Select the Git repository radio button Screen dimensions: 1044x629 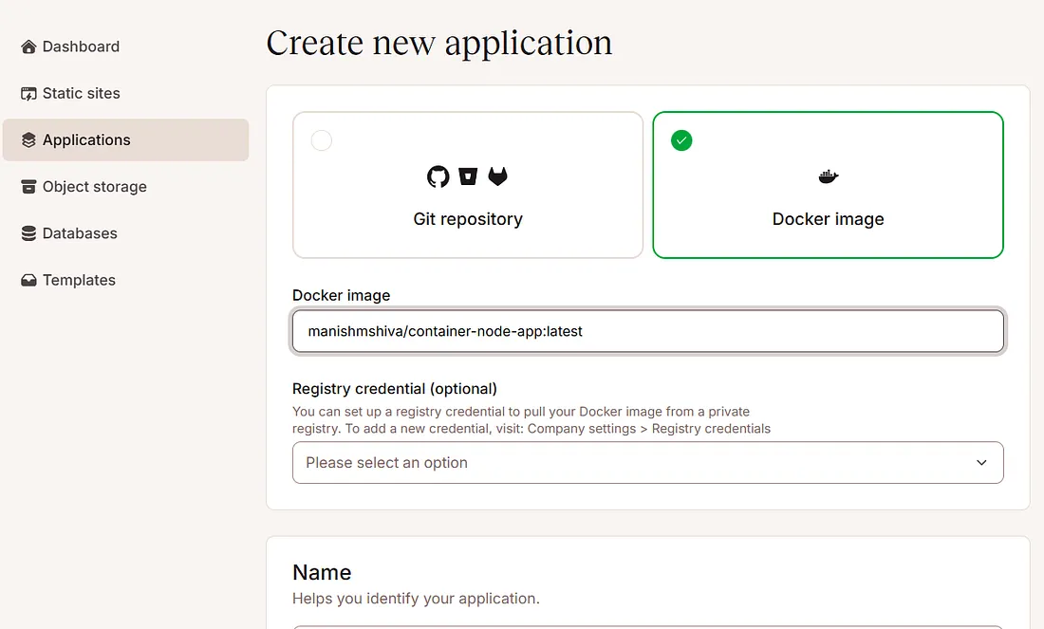(x=321, y=139)
